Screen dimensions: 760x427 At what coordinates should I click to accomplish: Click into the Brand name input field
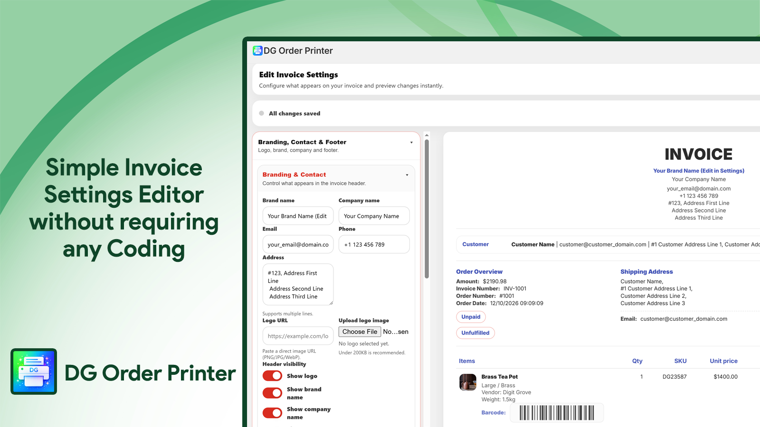(298, 216)
